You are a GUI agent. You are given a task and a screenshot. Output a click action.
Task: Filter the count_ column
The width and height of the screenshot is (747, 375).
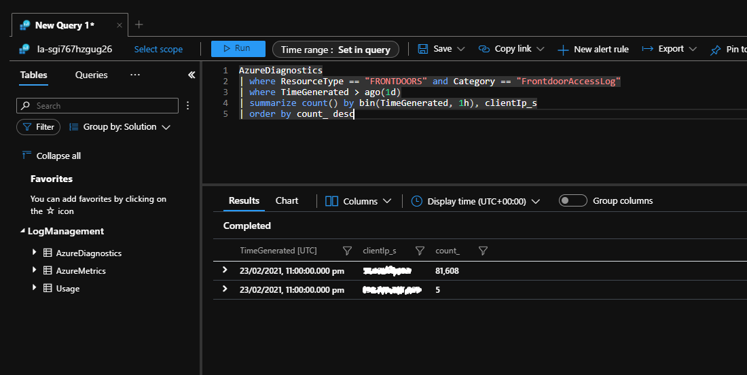483,251
